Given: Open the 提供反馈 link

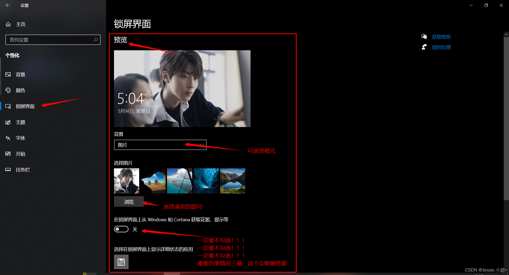Looking at the screenshot, I should click(441, 47).
